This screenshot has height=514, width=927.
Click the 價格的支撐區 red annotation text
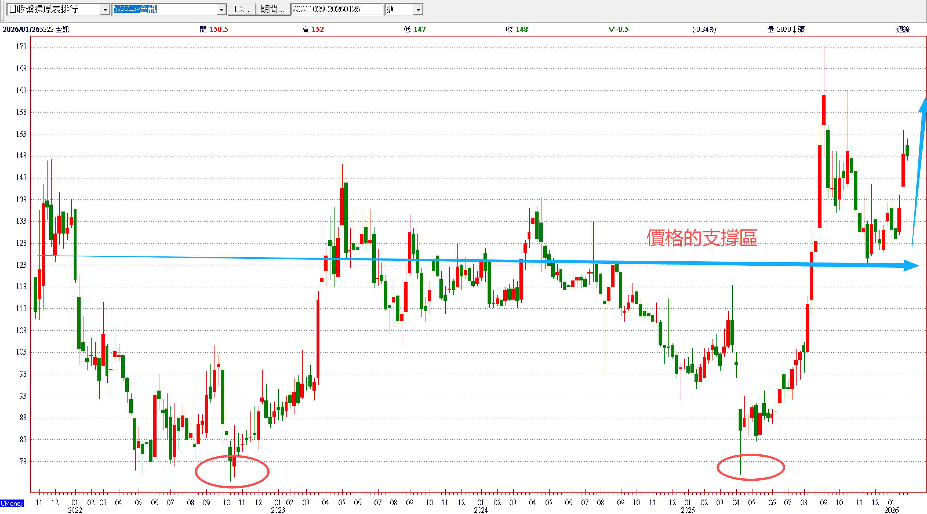701,238
